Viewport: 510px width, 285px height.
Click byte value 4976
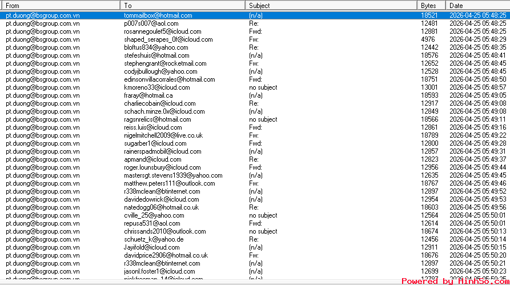(428, 39)
